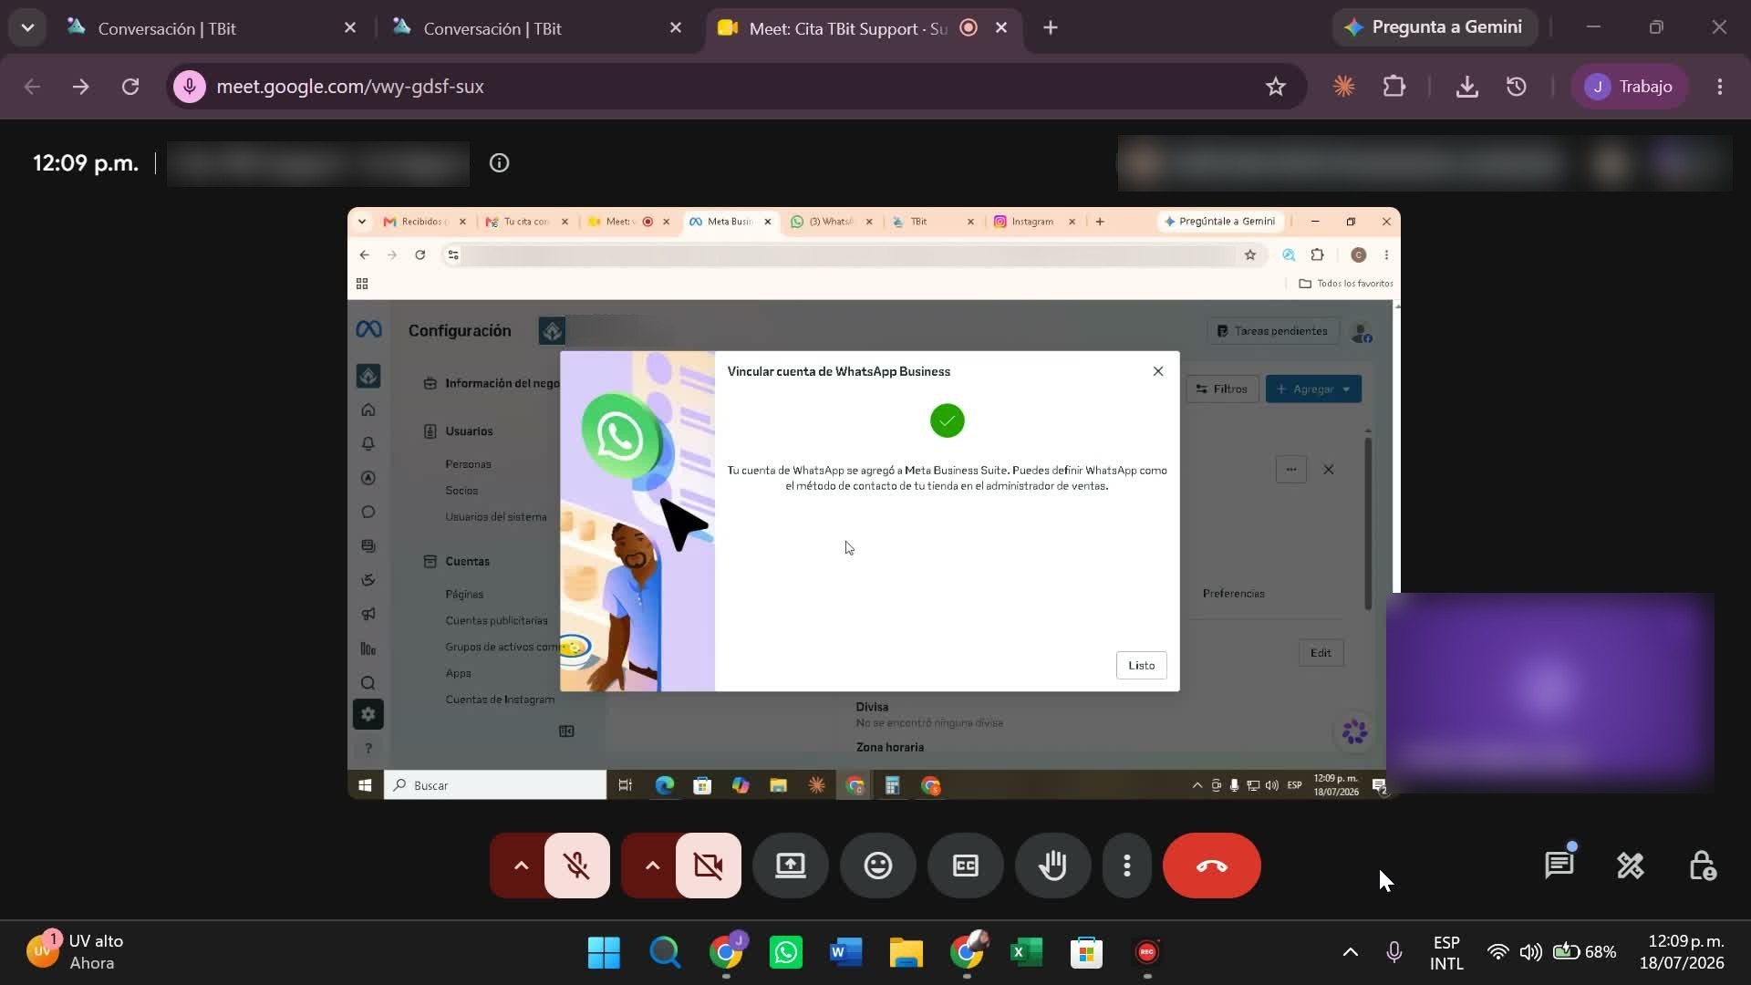Click Pregunta a Gemini button
This screenshot has height=985, width=1751.
[1435, 27]
